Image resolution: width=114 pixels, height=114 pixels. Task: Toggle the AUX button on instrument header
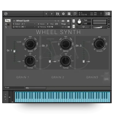tap(109, 24)
